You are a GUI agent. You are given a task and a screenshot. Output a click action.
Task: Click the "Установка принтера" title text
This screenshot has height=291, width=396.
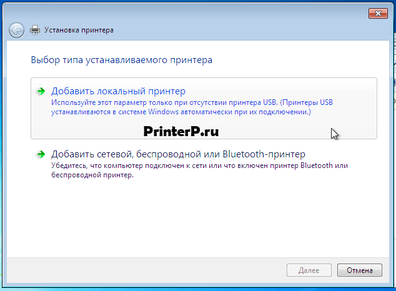click(79, 30)
